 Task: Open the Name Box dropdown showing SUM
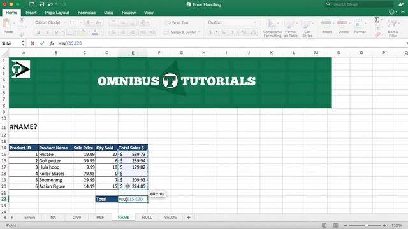pos(23,43)
